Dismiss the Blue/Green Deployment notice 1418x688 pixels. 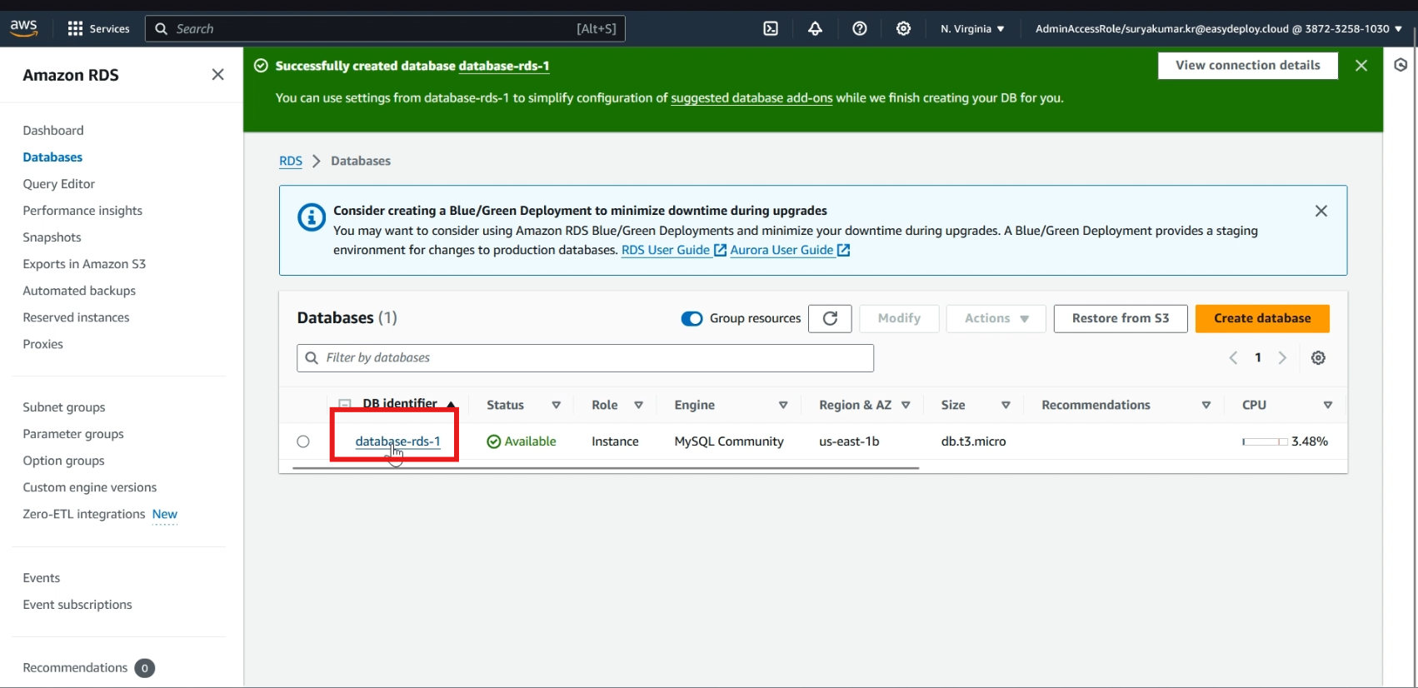click(x=1321, y=211)
